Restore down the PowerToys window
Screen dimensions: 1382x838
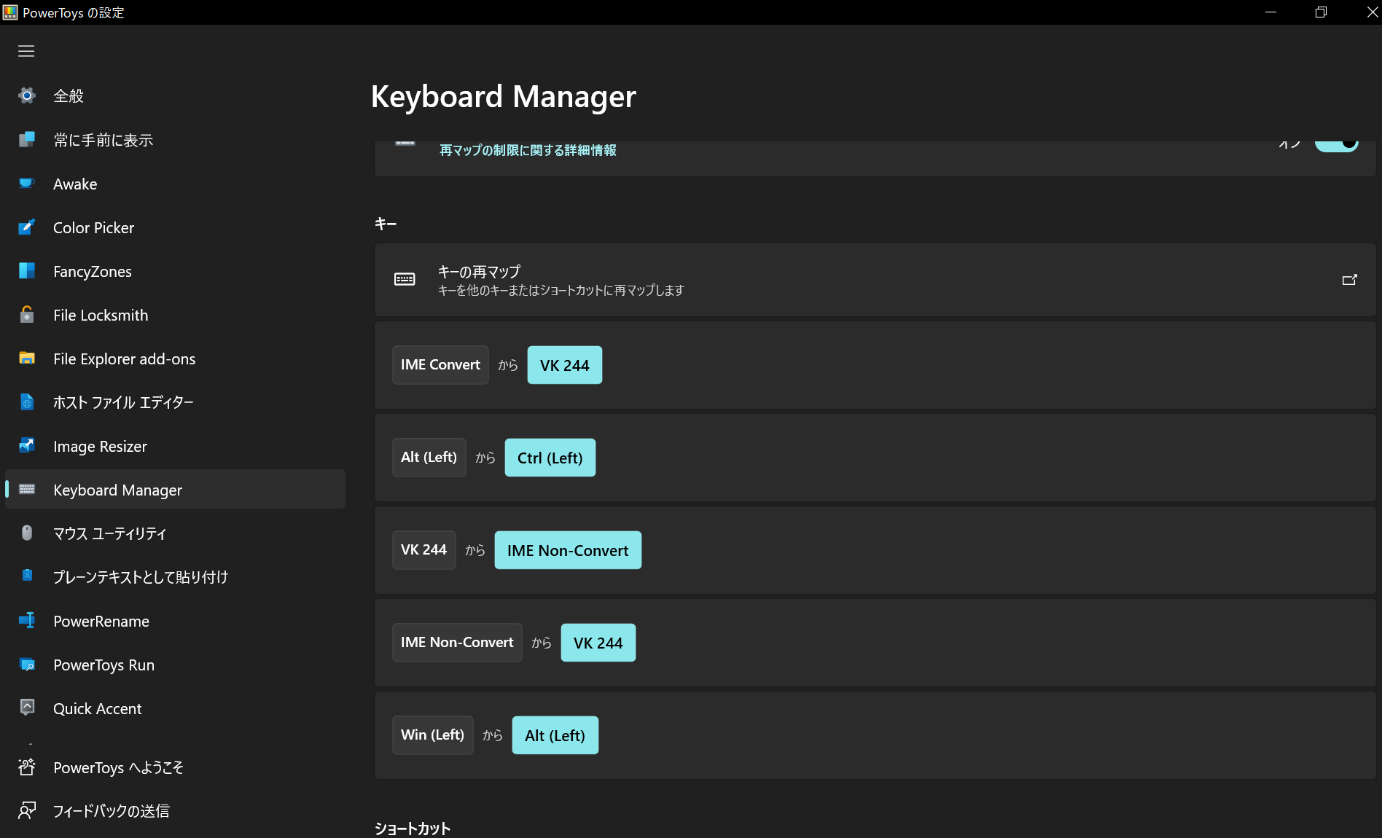1321,12
